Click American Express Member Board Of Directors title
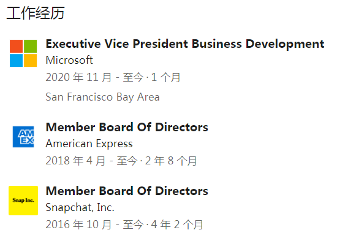337x238 pixels. click(x=127, y=127)
